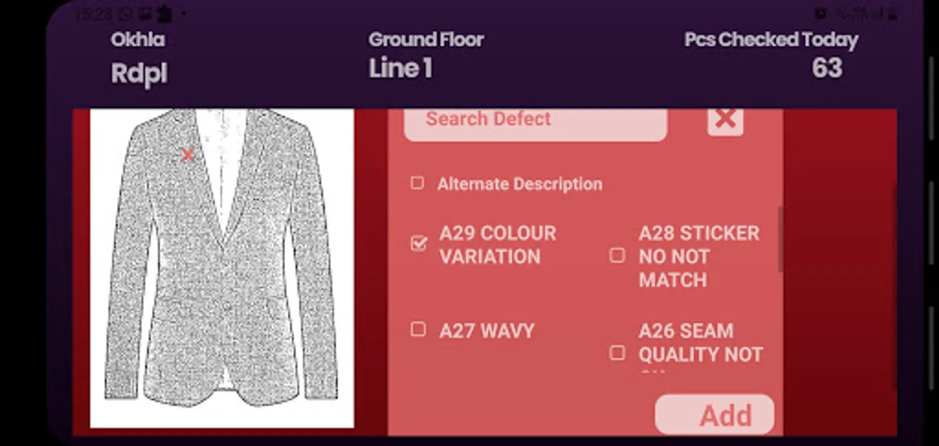939x446 pixels.
Task: Tap the battery icon in the status bar
Action: click(x=892, y=14)
